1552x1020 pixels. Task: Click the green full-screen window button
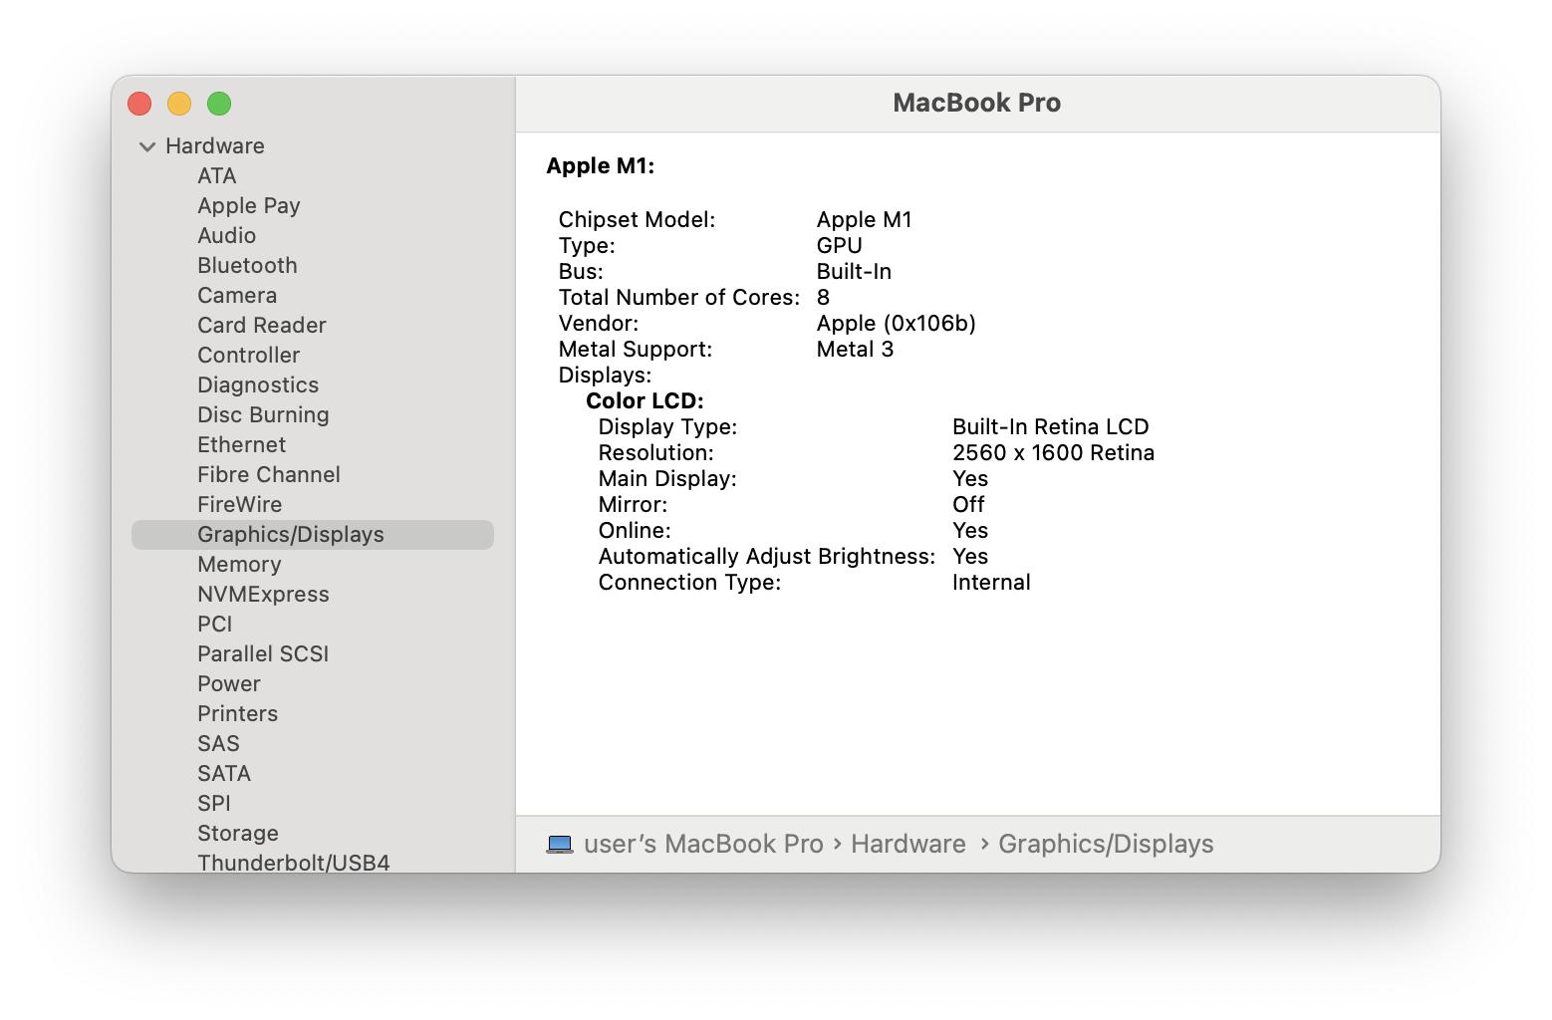(219, 104)
